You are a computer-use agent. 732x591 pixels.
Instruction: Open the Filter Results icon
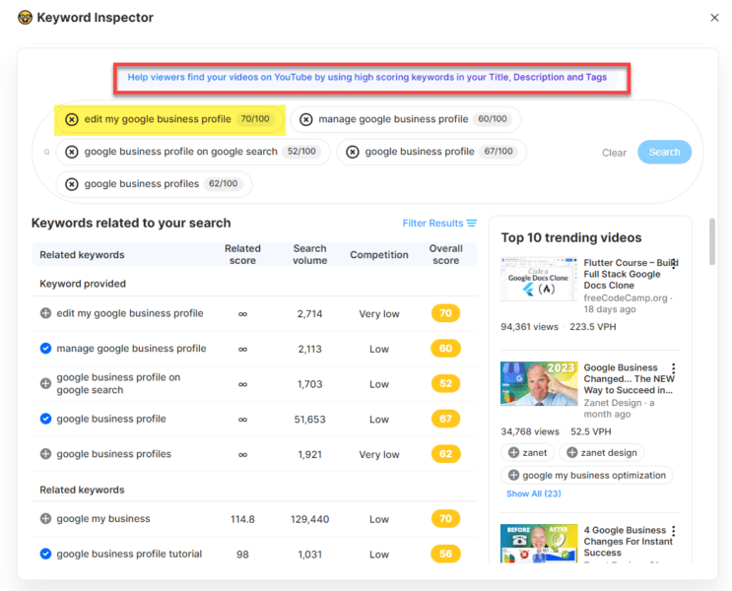click(x=472, y=224)
